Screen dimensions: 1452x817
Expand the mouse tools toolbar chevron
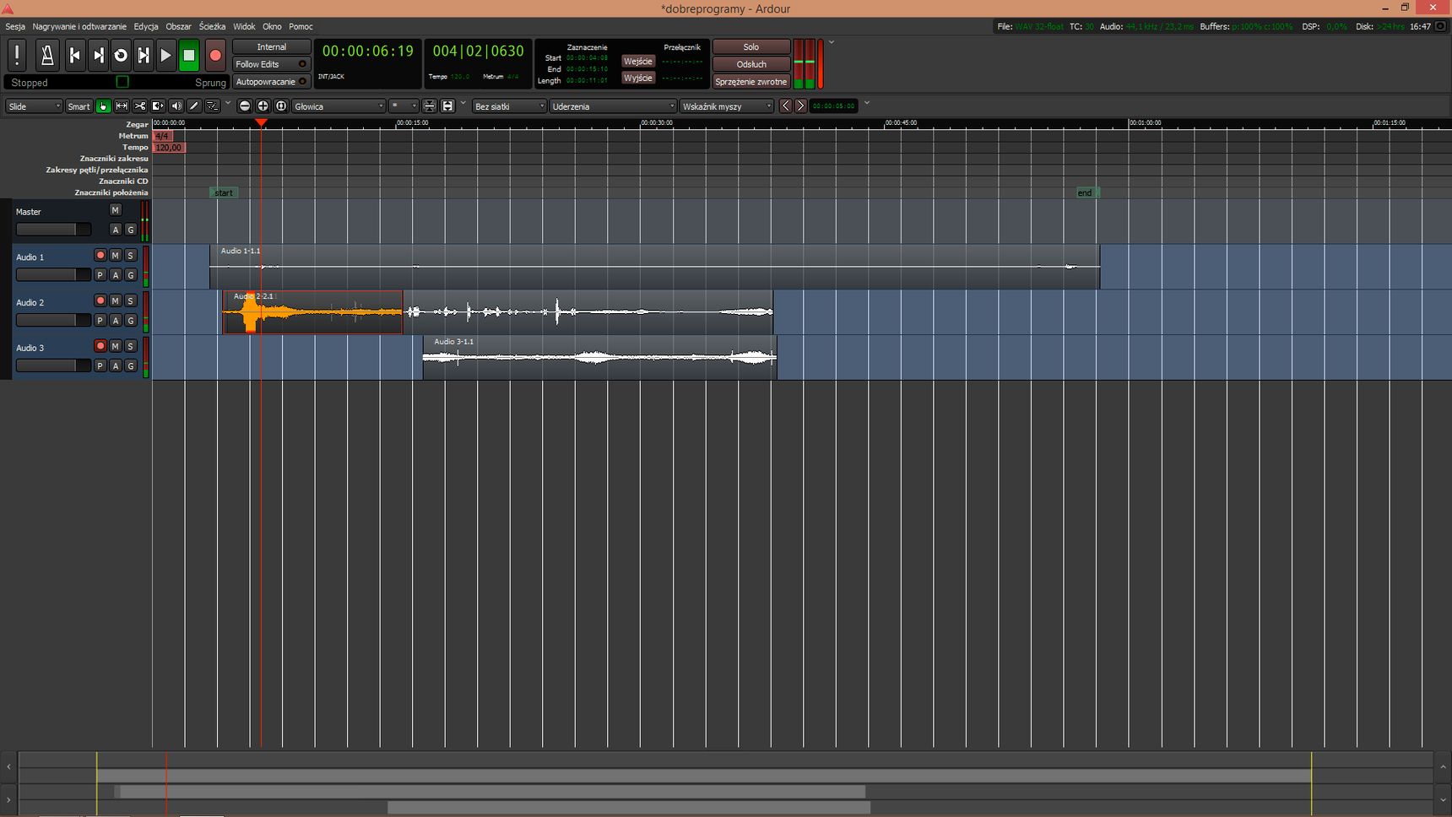pos(228,104)
